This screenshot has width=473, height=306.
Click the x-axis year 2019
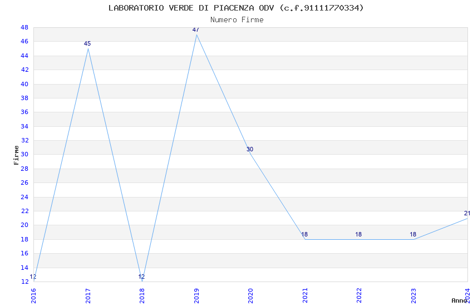click(x=196, y=296)
